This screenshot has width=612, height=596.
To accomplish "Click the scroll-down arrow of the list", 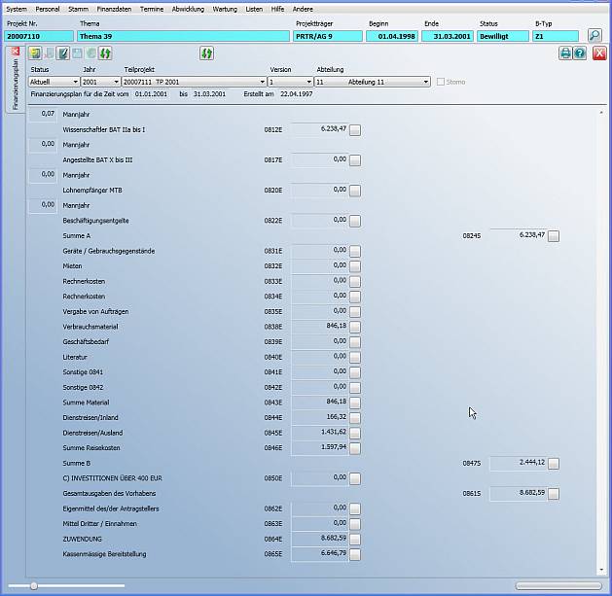I will point(601,570).
